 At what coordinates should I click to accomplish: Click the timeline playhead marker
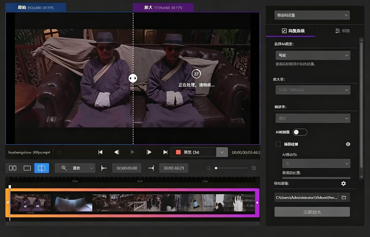(10, 187)
